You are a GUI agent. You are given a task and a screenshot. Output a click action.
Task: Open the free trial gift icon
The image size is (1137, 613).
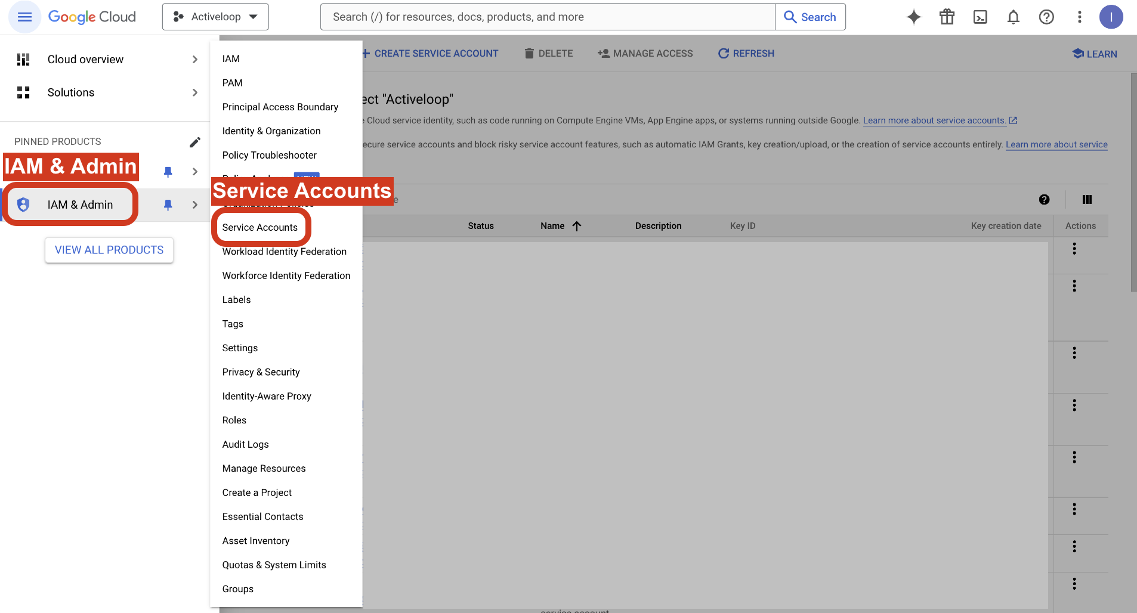click(x=947, y=17)
